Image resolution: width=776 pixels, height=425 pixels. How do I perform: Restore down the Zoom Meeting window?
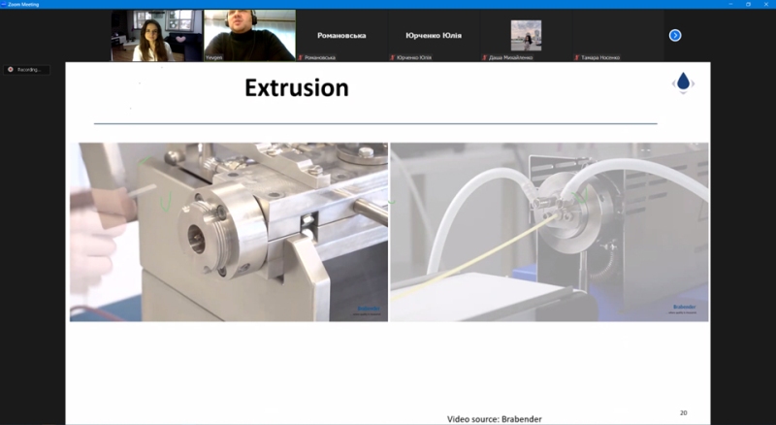[x=748, y=4]
